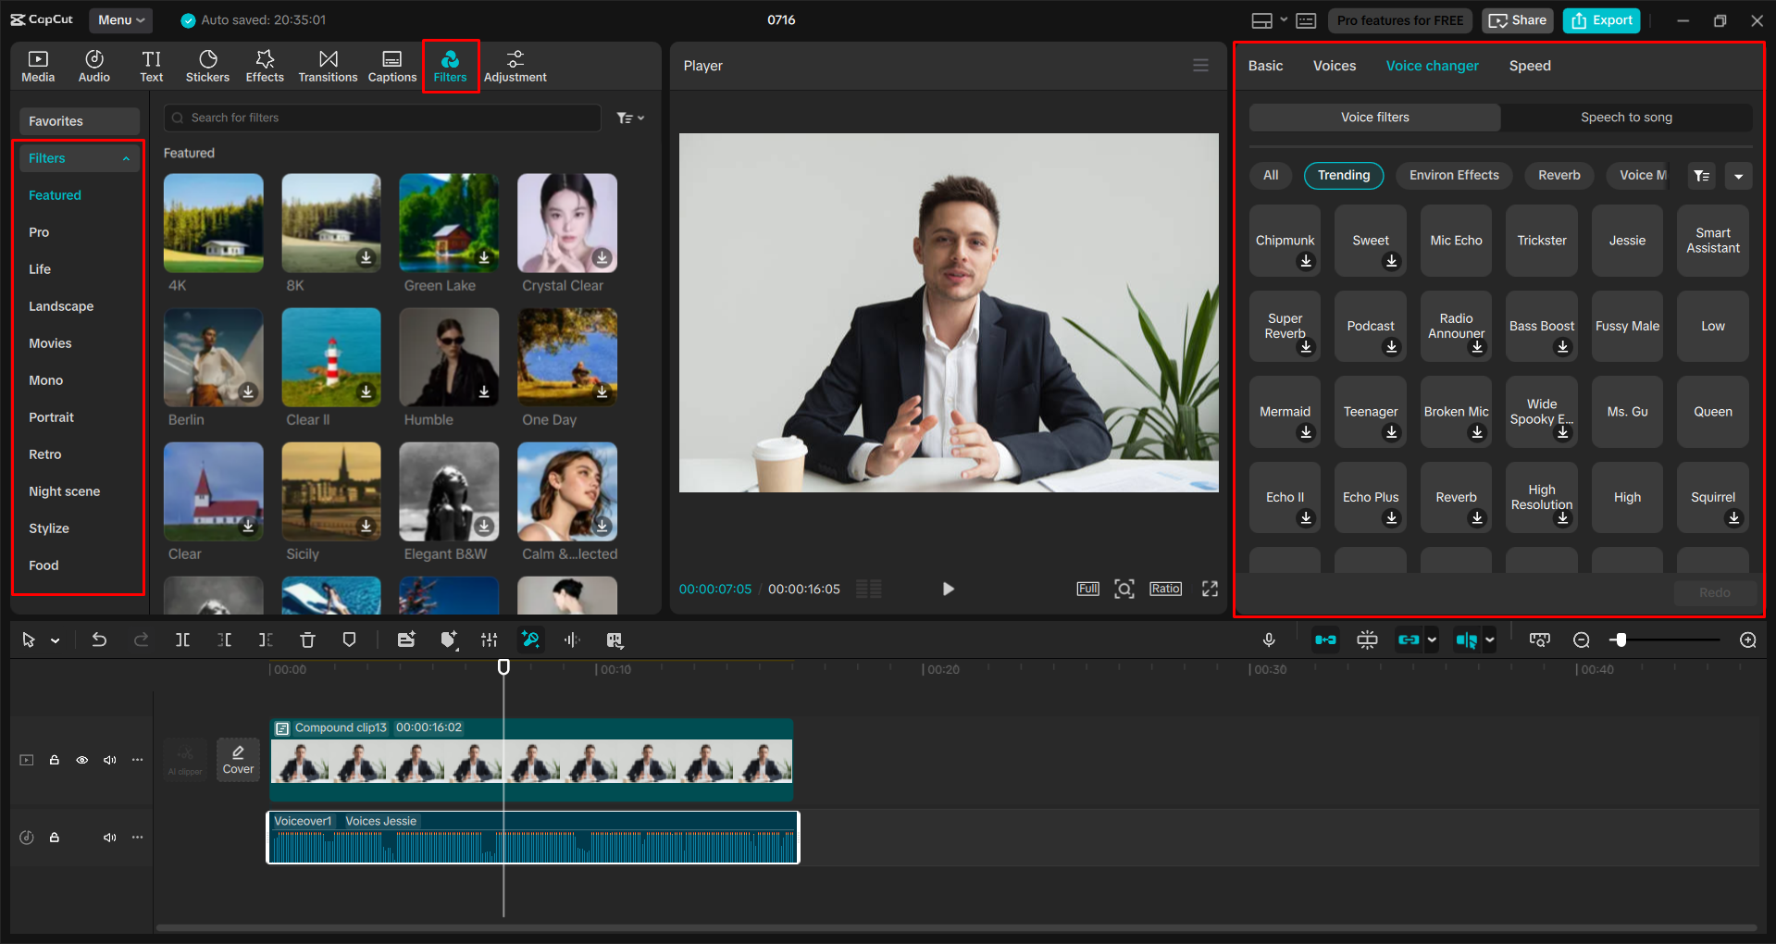Image resolution: width=1776 pixels, height=944 pixels.
Task: Toggle the auto snapping icon
Action: 1367,640
